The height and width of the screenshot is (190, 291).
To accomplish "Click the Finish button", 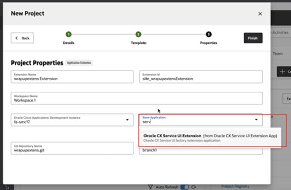I will click(253, 38).
